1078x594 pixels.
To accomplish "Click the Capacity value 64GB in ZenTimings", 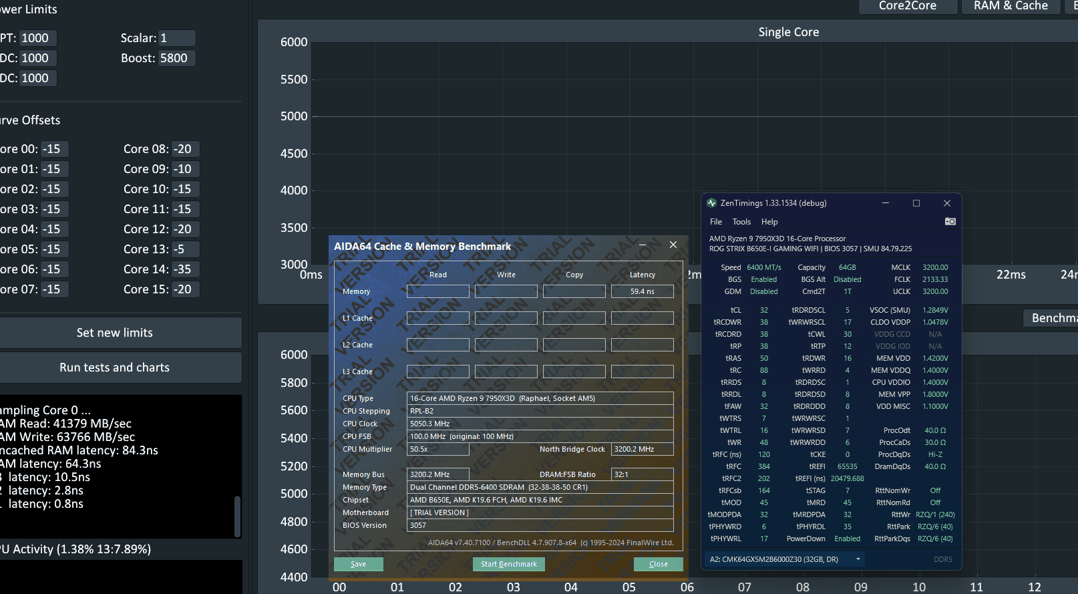I will click(x=848, y=267).
